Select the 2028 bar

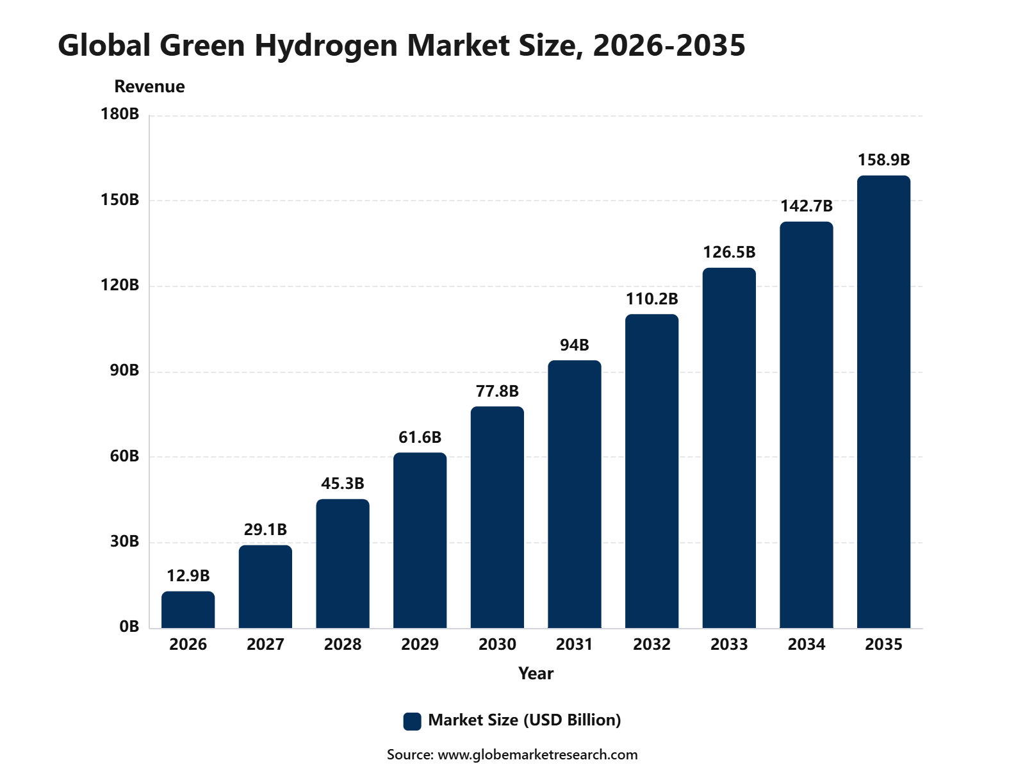343,563
